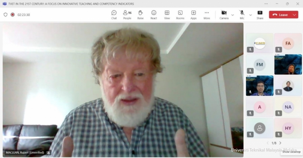Leave the meeting
This screenshot has height=158, width=303.
[x=280, y=15]
